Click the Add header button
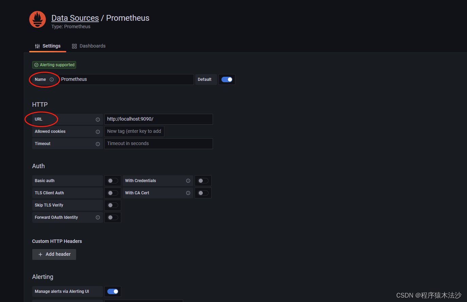 click(x=54, y=254)
